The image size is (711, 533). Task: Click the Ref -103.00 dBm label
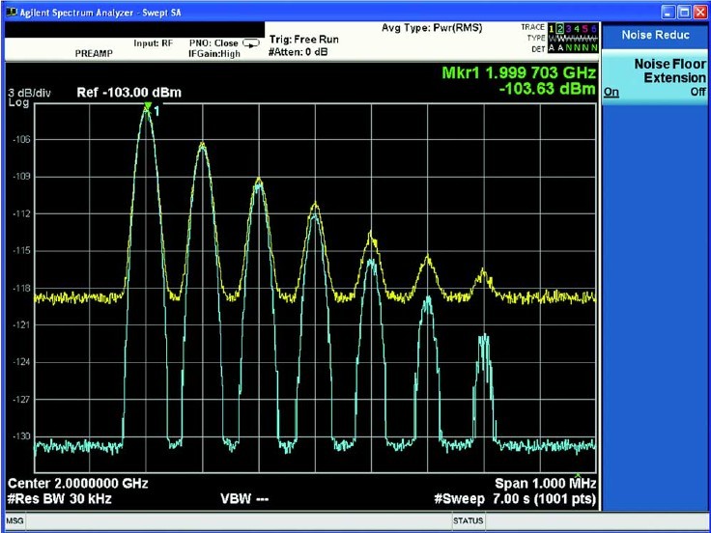[x=129, y=93]
